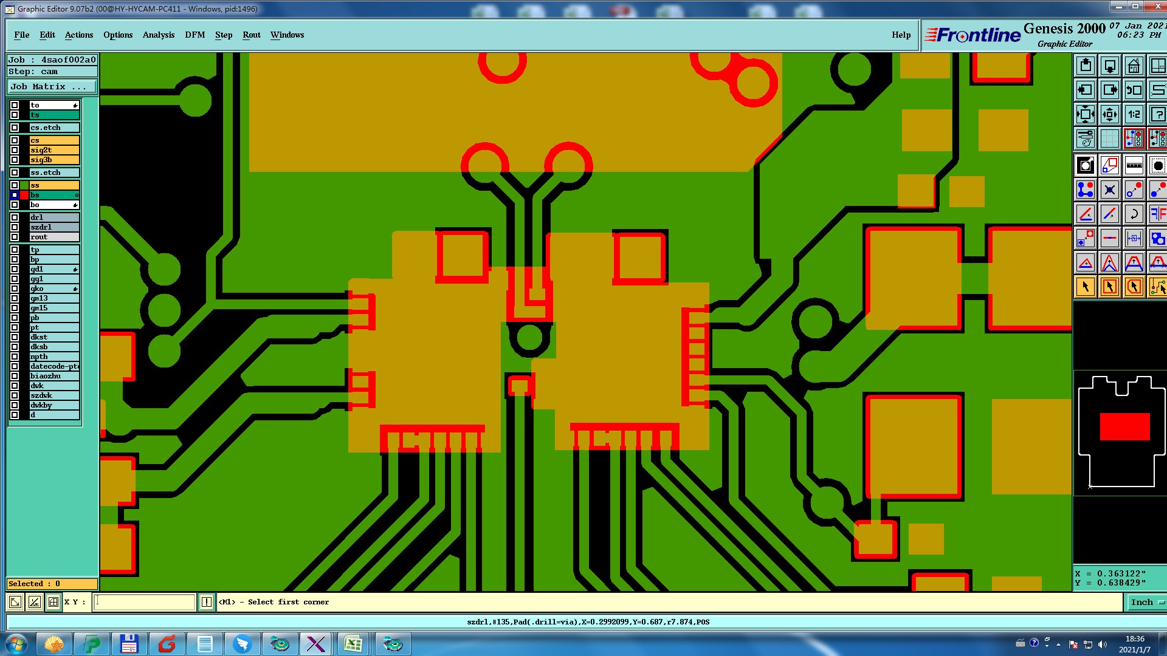Viewport: 1167px width, 656px height.
Task: Check the box next to cs layer
Action: (15, 140)
